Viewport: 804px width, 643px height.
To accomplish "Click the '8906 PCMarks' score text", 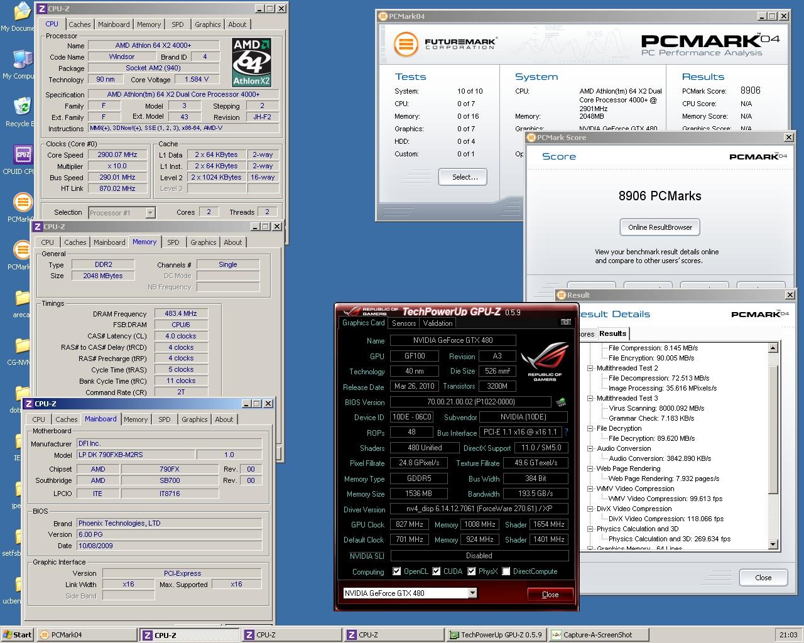I will (x=660, y=196).
